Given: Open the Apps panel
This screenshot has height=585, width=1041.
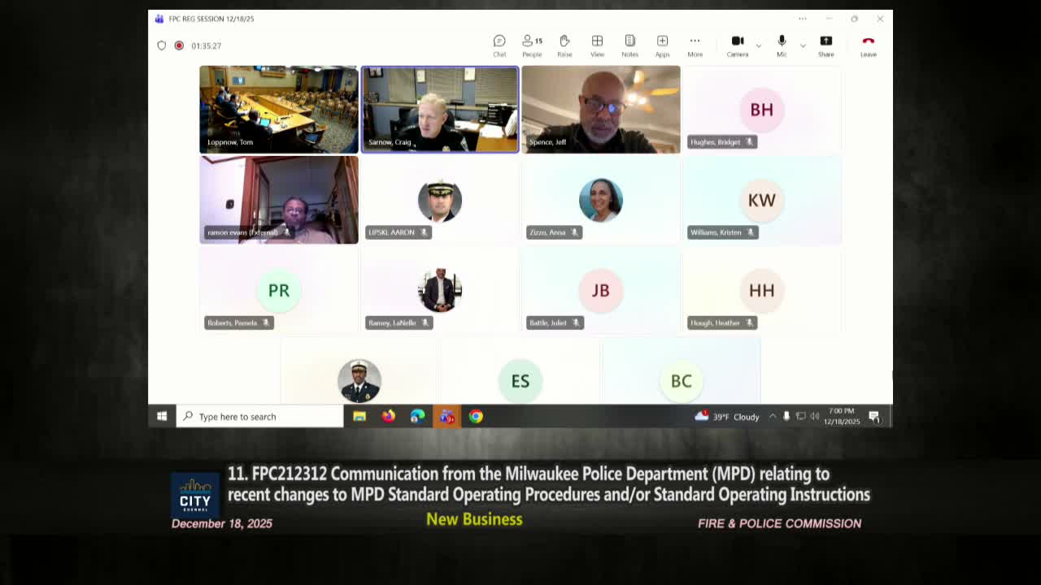Looking at the screenshot, I should (662, 45).
